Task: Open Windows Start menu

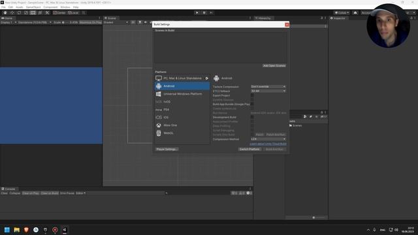Action: 7,230
